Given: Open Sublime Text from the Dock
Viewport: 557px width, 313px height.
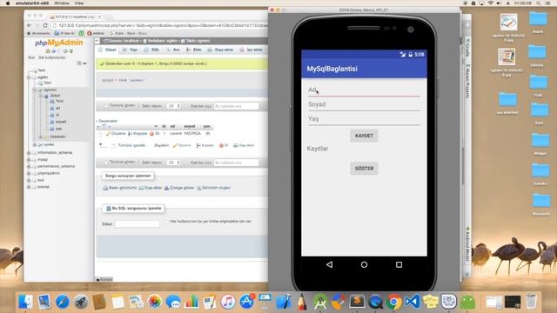Looking at the screenshot, I should pyautogui.click(x=357, y=302).
